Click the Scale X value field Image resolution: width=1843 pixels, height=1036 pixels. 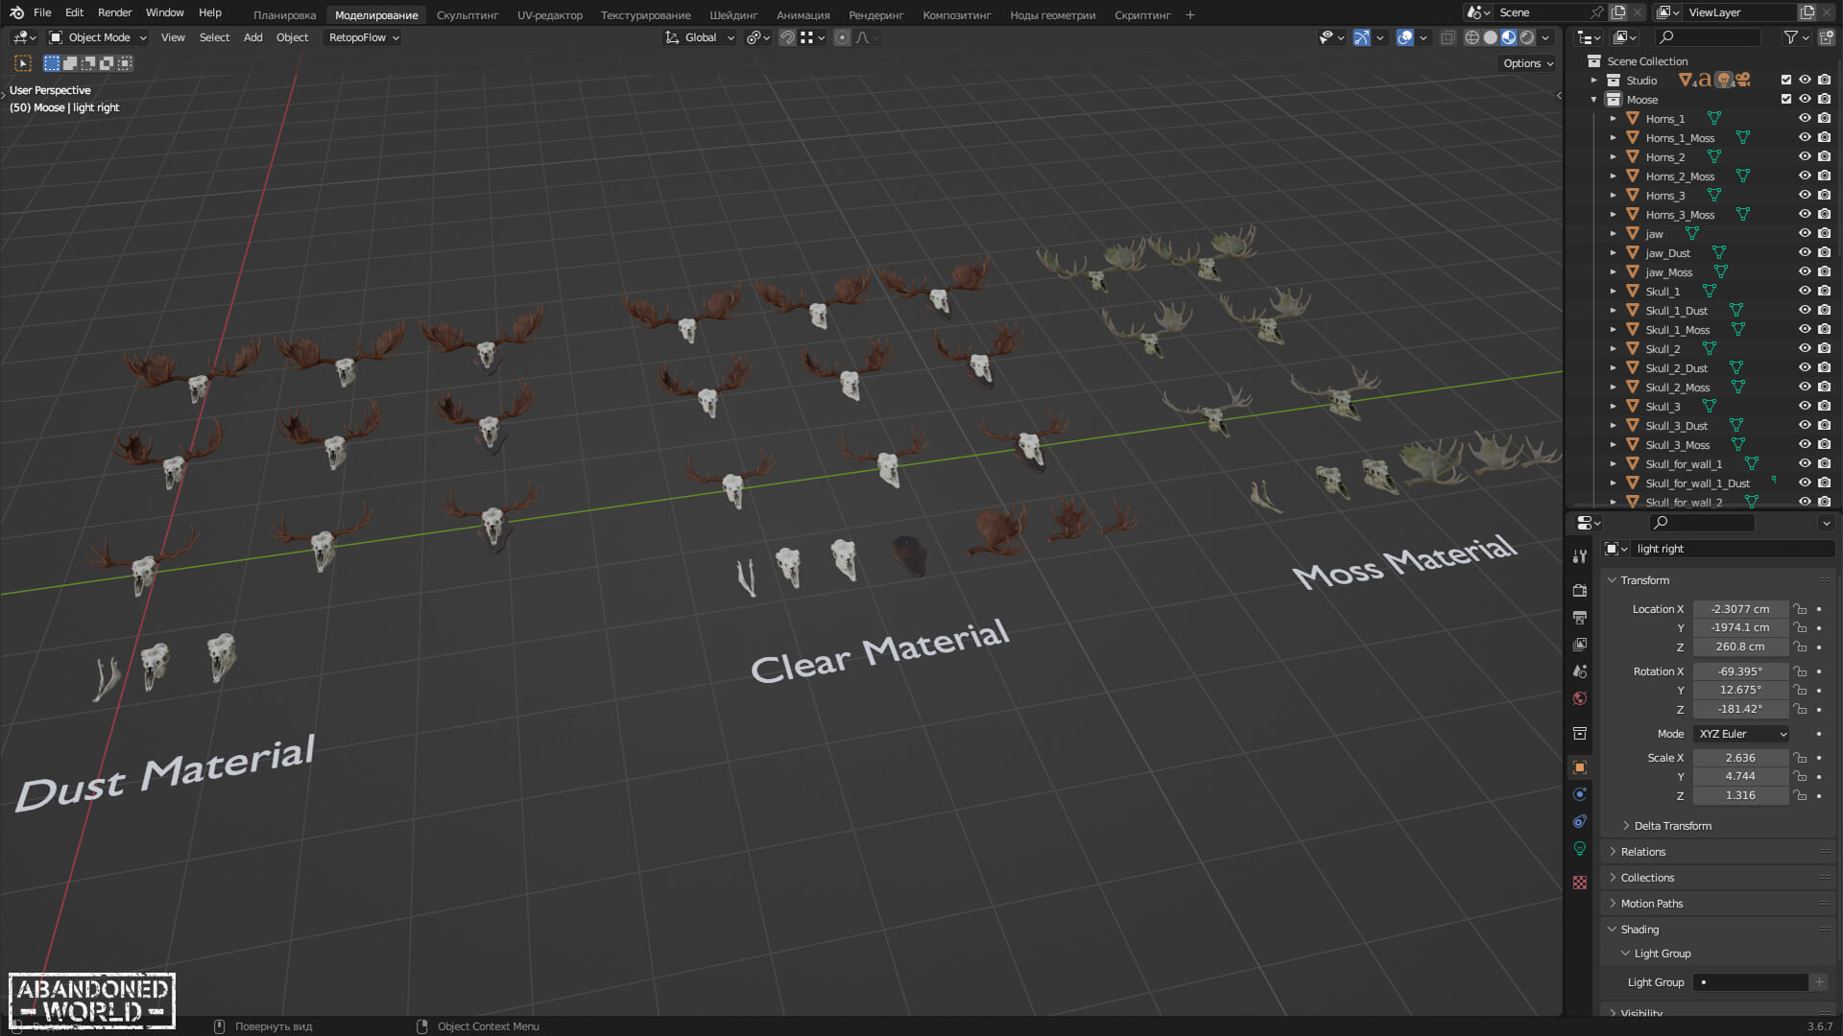(1739, 758)
